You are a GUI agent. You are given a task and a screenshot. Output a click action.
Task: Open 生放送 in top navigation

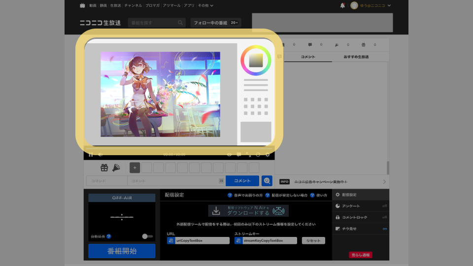(115, 5)
